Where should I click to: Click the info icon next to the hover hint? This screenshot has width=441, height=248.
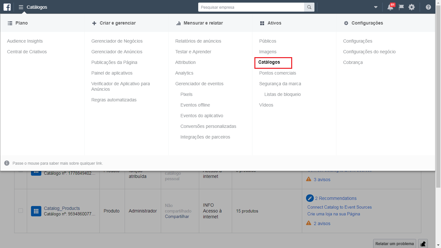pos(7,163)
